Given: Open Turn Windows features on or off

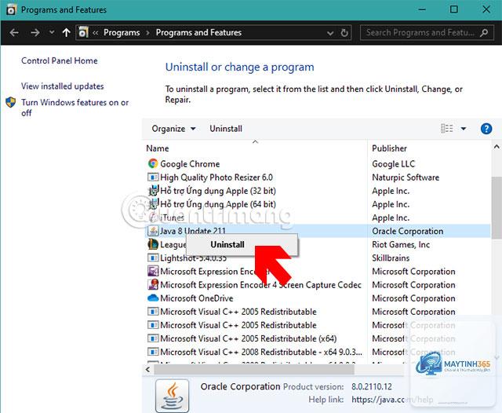Looking at the screenshot, I should tap(75, 108).
